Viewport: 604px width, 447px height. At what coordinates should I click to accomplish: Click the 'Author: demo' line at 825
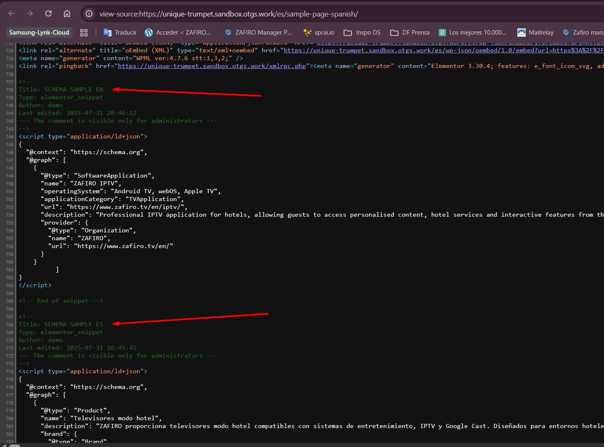pyautogui.click(x=40, y=340)
